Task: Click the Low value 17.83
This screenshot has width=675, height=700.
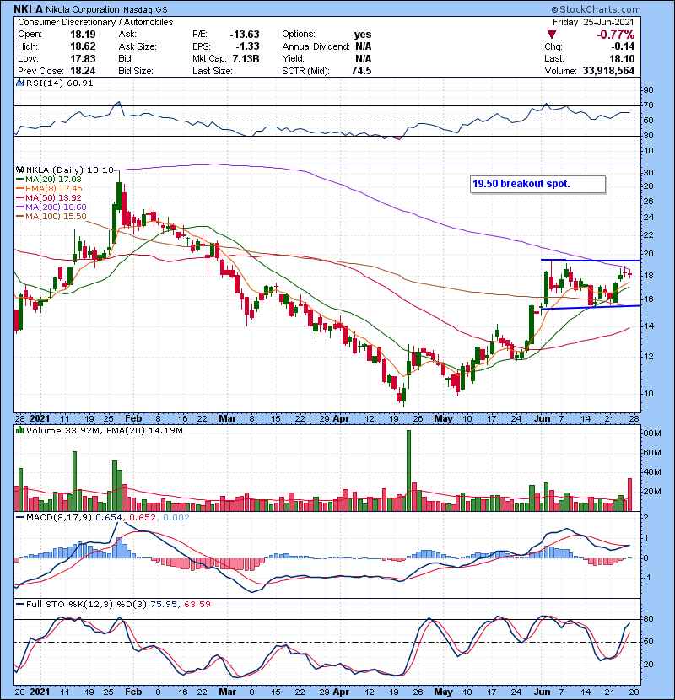Action: pyautogui.click(x=83, y=58)
